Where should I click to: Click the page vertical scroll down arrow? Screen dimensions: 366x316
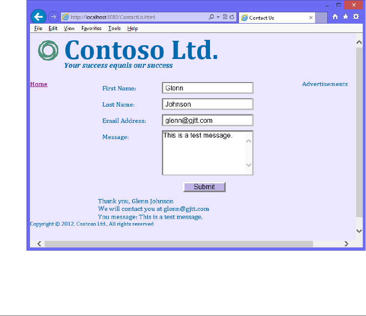point(359,231)
